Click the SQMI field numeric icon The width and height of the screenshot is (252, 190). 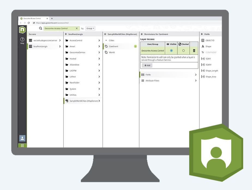tap(203, 59)
